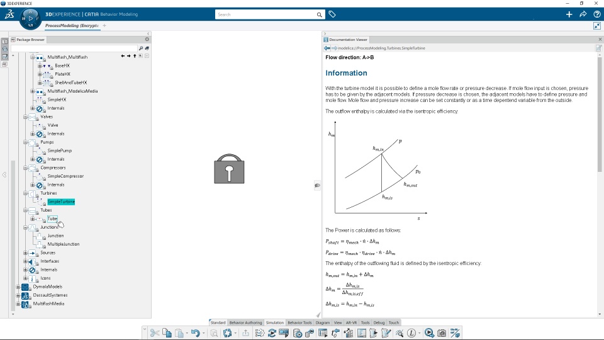The height and width of the screenshot is (340, 604).
Task: Switch to the Diagram toolbar tab
Action: pos(323,322)
